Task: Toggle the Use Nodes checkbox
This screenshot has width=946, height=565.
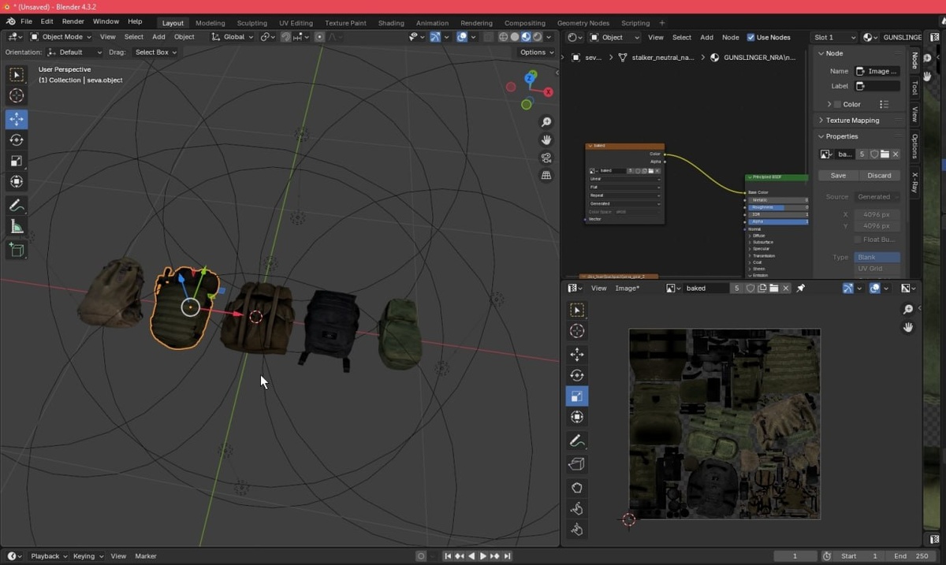Action: (750, 37)
